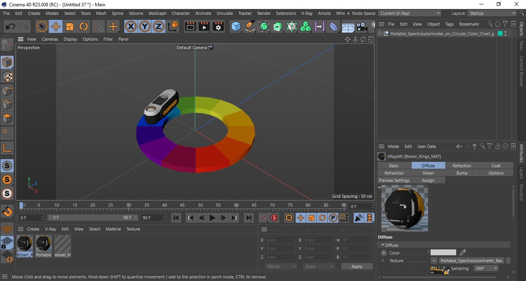Select the Rotate tool icon
Viewport: 526px width, 281px height.
84,27
